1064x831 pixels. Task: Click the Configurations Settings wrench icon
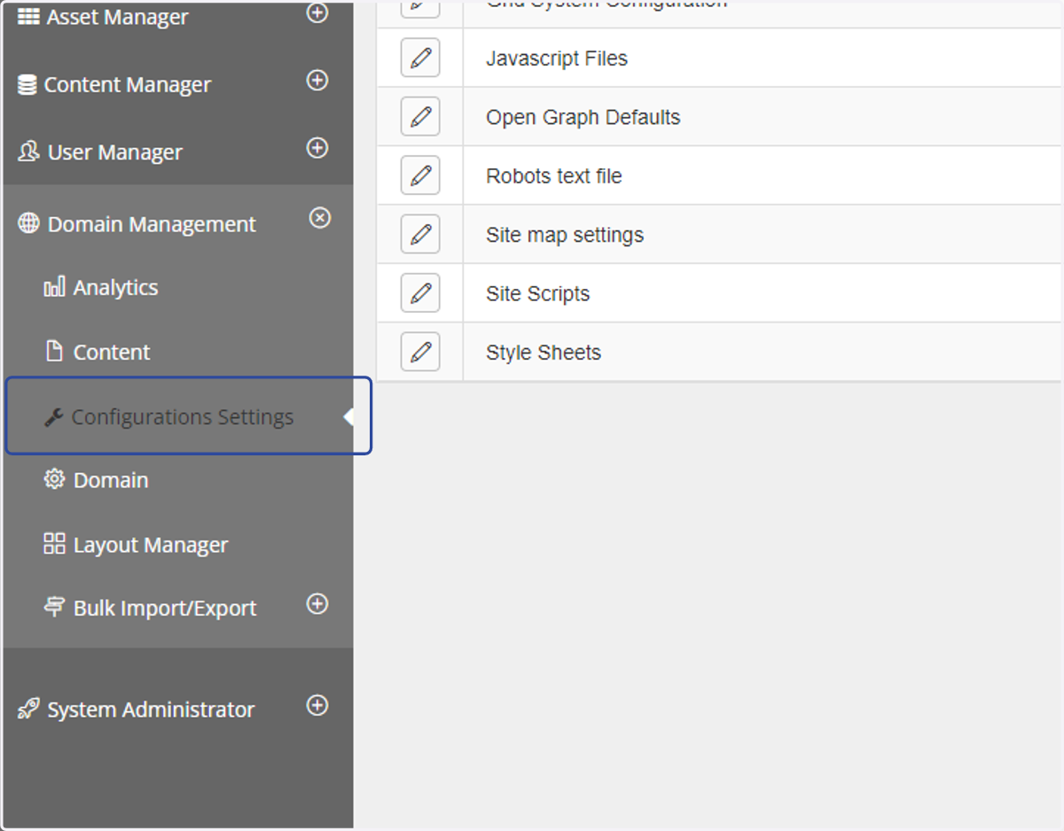point(54,417)
